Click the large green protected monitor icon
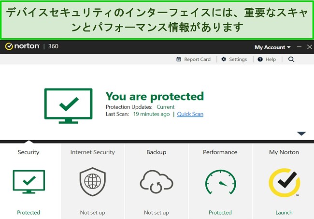This screenshot has height=219, width=314. point(68,106)
